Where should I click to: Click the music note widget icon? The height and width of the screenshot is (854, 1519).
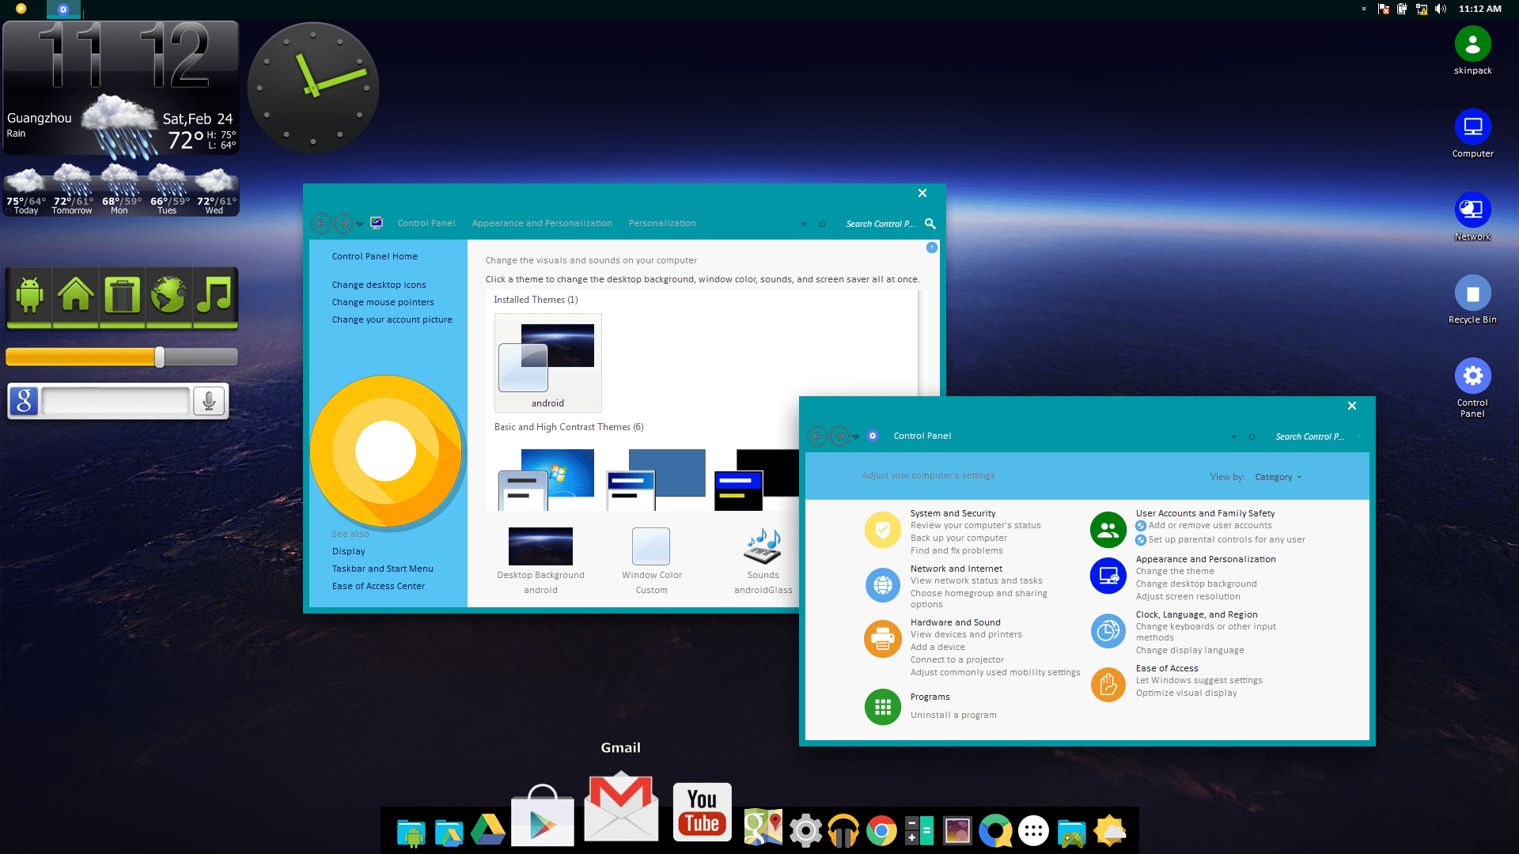[214, 296]
